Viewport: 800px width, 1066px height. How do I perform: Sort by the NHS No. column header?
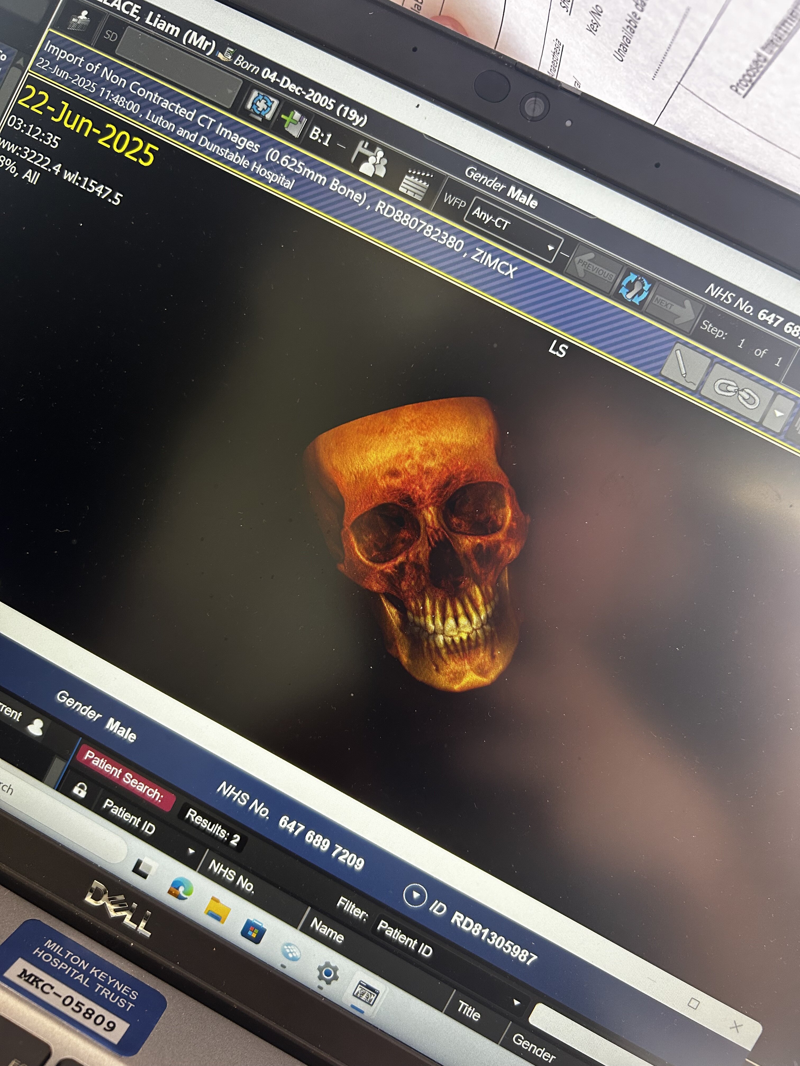pyautogui.click(x=231, y=877)
